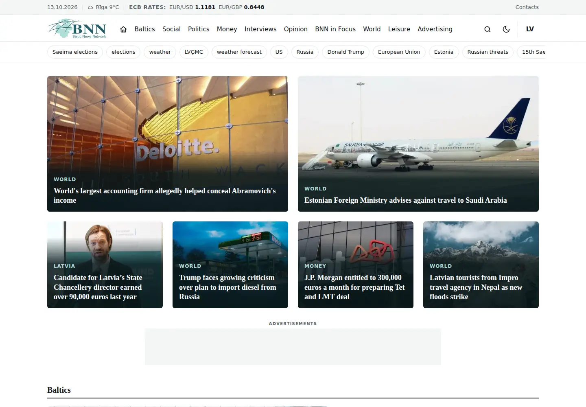This screenshot has height=407, width=586.
Task: Select the weather tag chip
Action: tap(160, 52)
